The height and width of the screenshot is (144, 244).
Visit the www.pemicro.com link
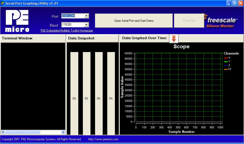tap(103, 139)
